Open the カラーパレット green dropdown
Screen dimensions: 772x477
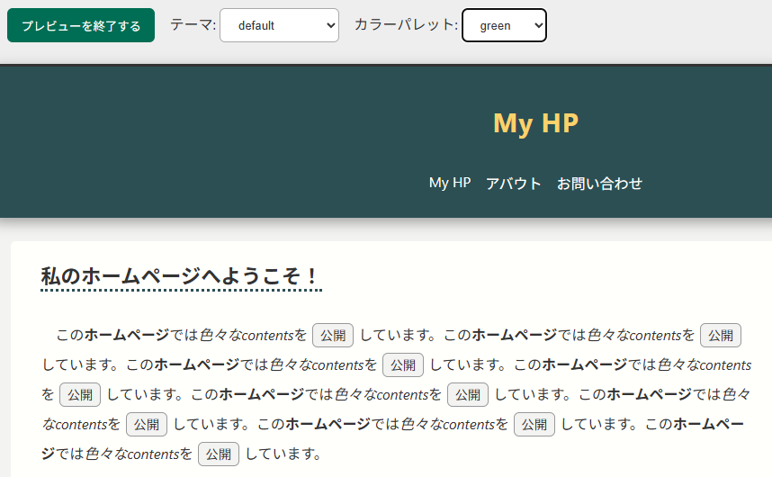[504, 25]
